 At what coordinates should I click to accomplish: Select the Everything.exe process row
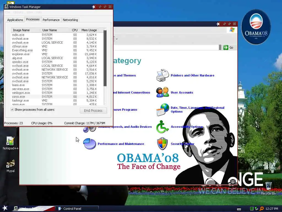point(55,50)
